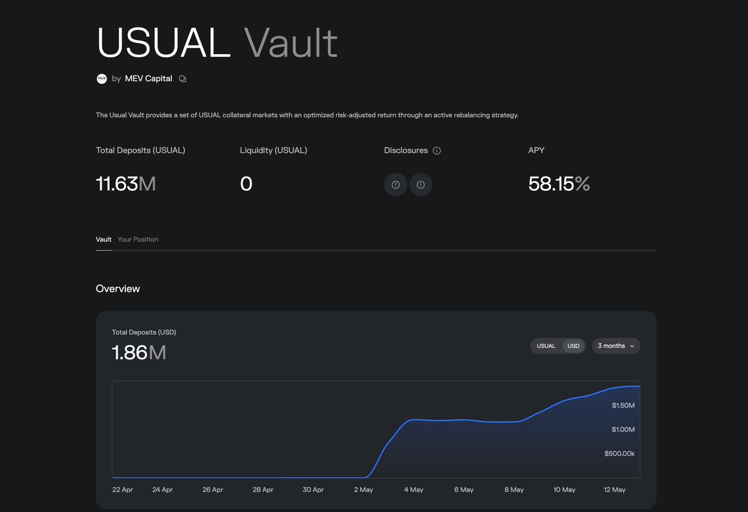Click the 1.86M chart deposits value
748x512 pixels.
(139, 352)
